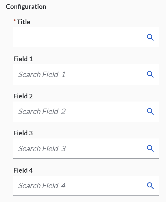Open lookup via Field 1 magnifier icon
Viewport: 166px width, 202px height.
[x=150, y=74]
